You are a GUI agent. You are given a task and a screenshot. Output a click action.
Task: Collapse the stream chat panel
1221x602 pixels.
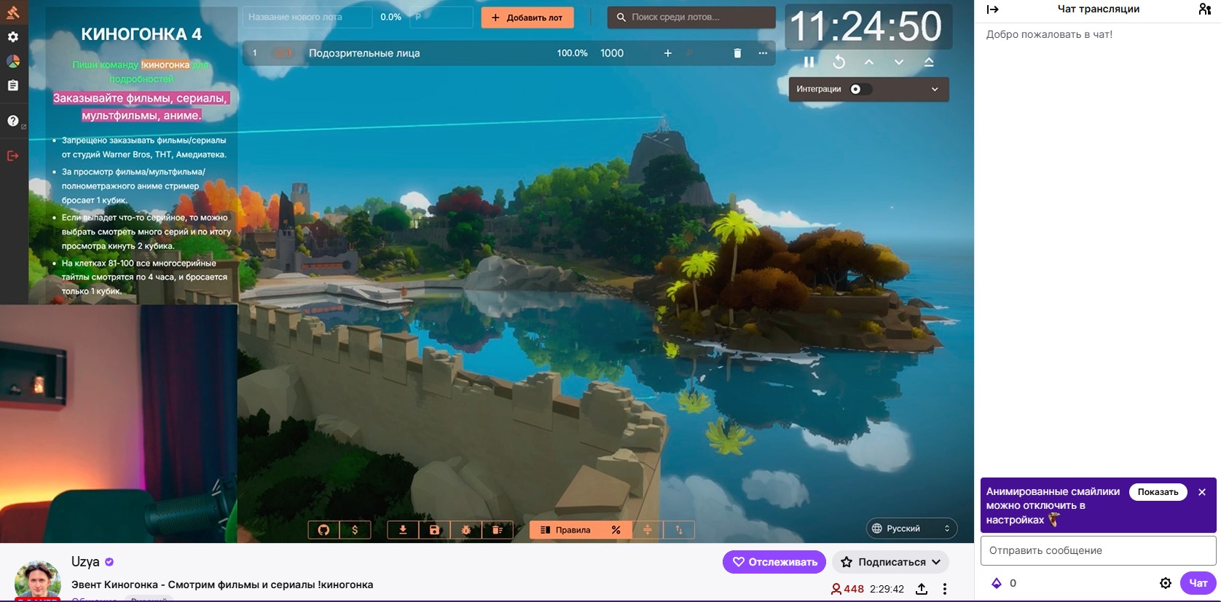(x=992, y=9)
